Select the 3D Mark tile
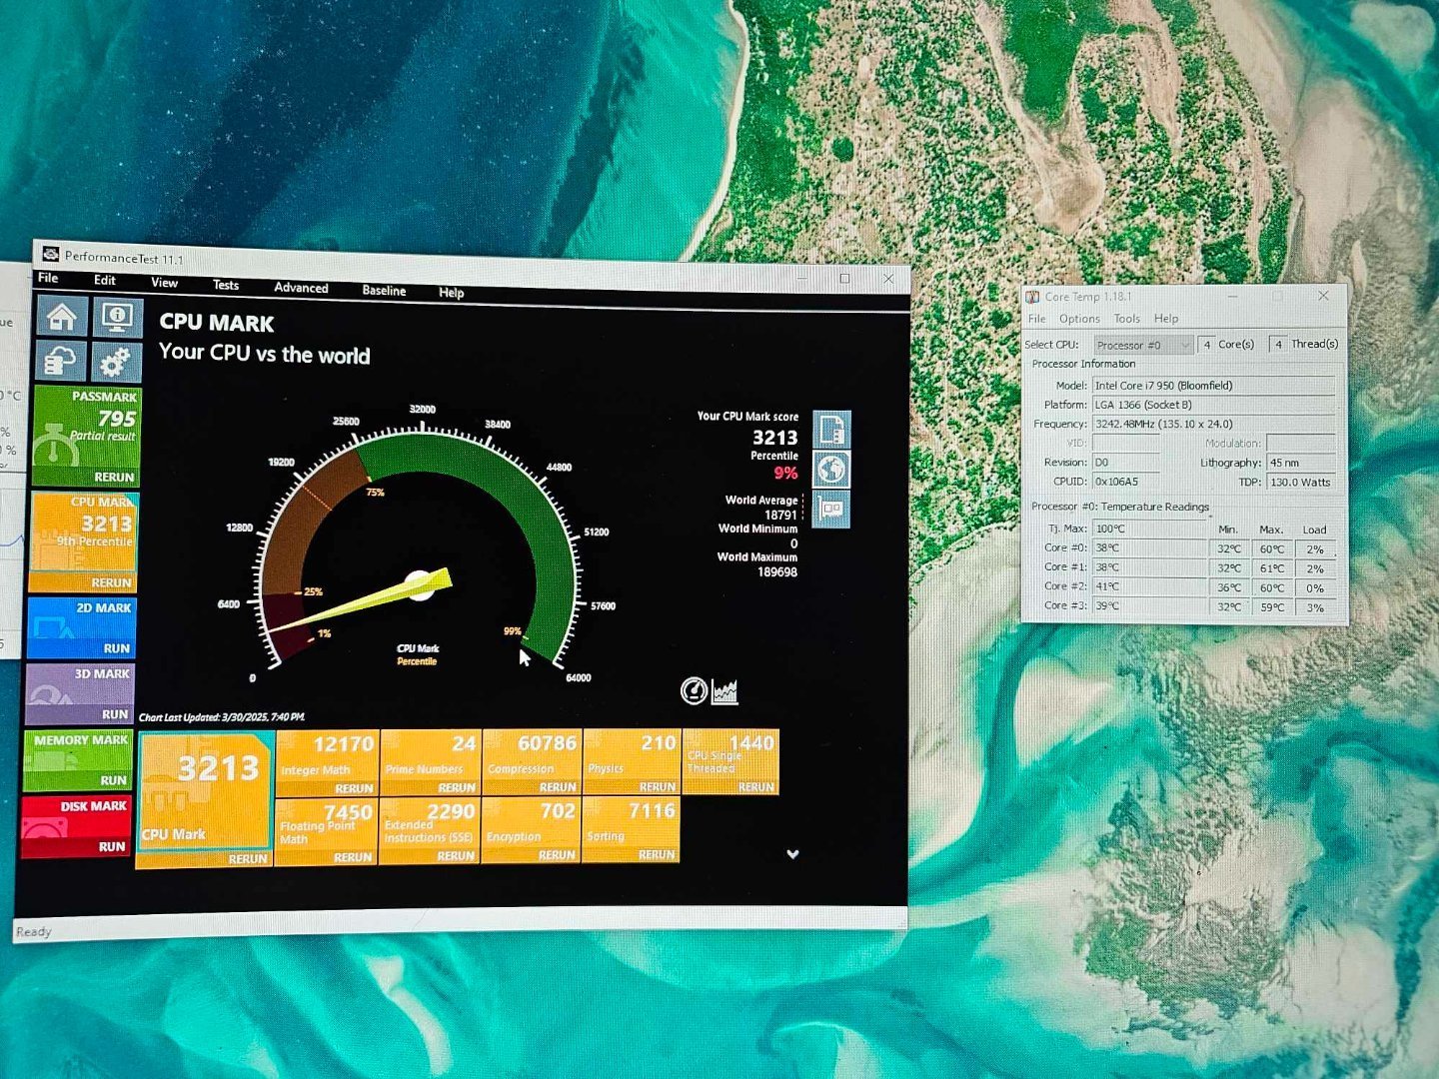Screen dimensions: 1439x1079 click(x=79, y=693)
